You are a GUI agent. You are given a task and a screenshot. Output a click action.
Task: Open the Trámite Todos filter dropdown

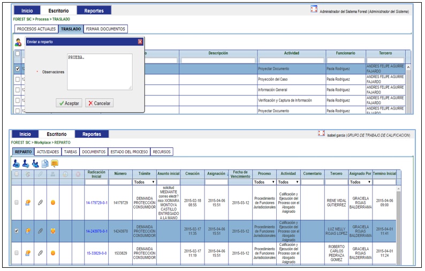[x=144, y=182]
